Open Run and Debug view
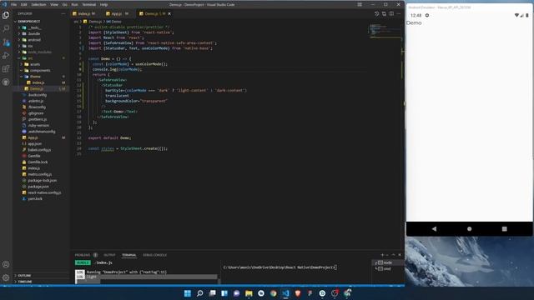 pos(6,56)
